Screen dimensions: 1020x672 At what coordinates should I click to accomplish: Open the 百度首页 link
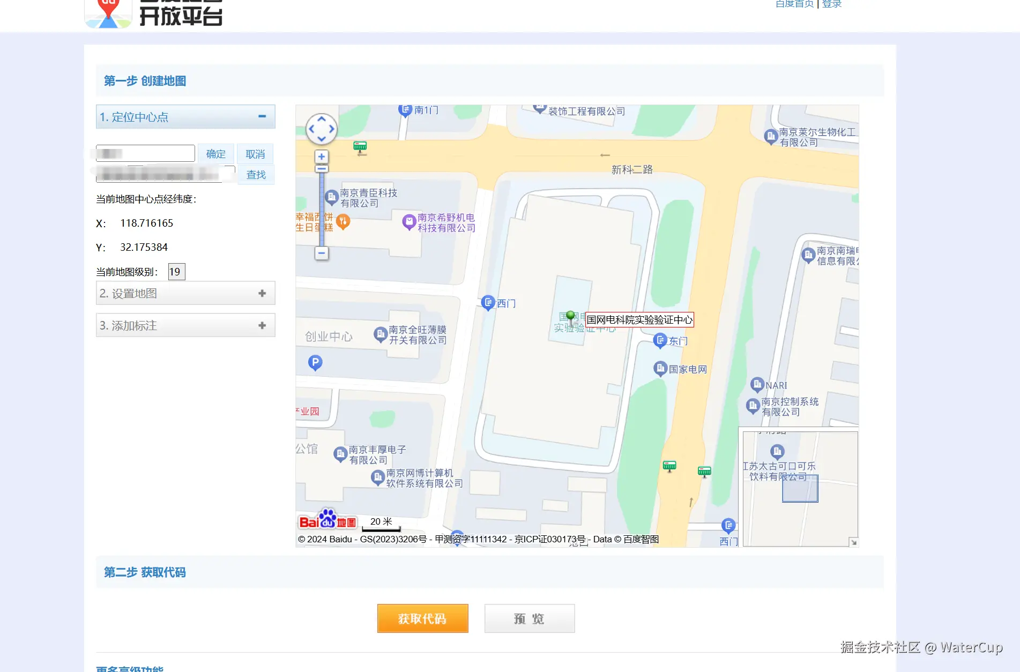tap(794, 4)
